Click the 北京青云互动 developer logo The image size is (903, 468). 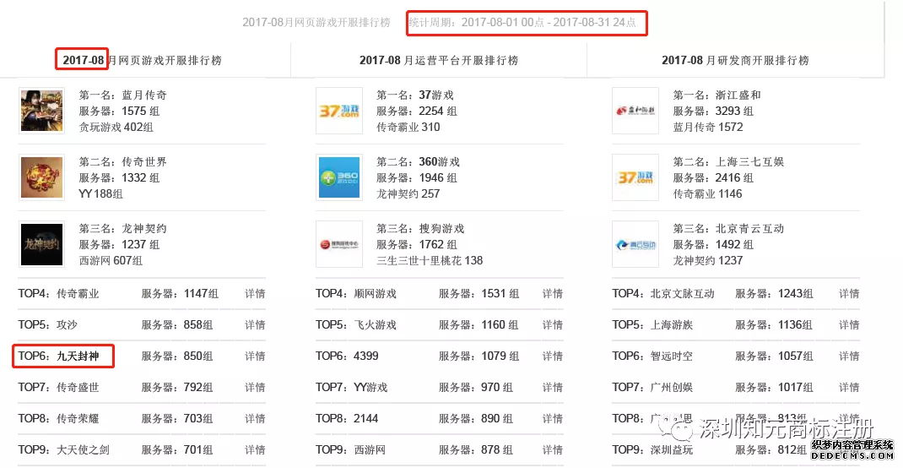click(x=635, y=244)
